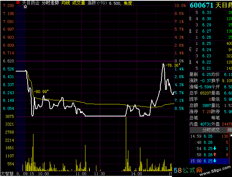Viewport: 232px width, 177px height.
Task: Click buy level 5 price 6.21
Action: click(x=207, y=68)
